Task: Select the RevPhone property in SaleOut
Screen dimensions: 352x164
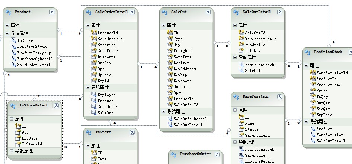Action: pyautogui.click(x=182, y=81)
